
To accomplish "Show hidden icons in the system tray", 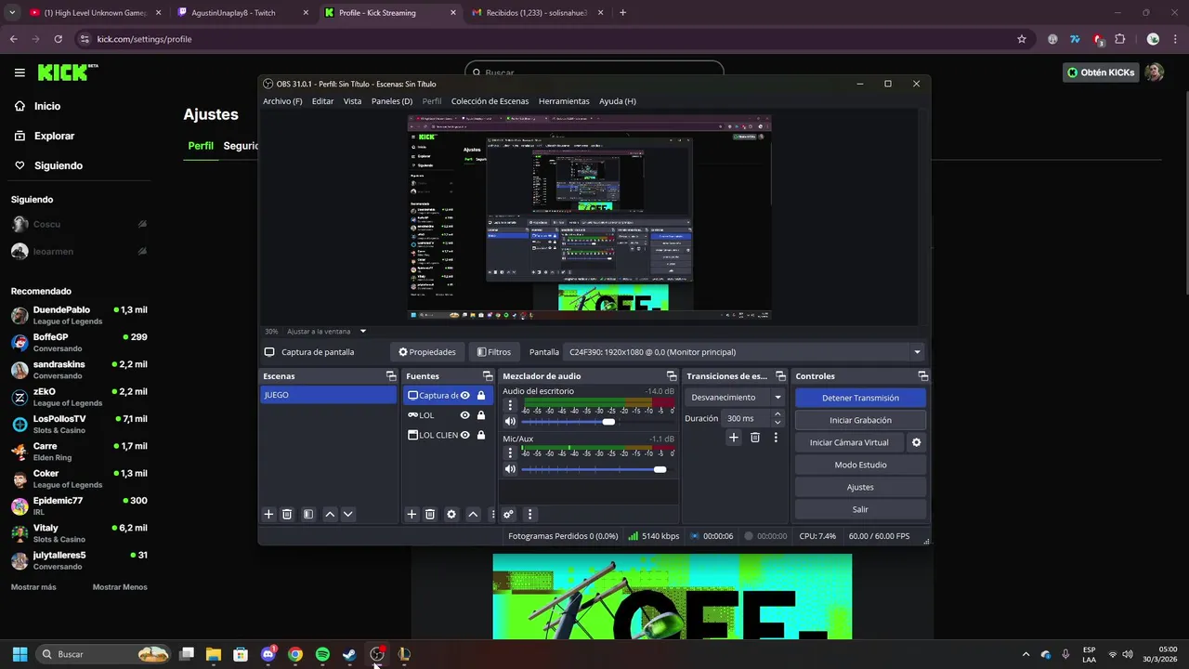I will pyautogui.click(x=1026, y=654).
